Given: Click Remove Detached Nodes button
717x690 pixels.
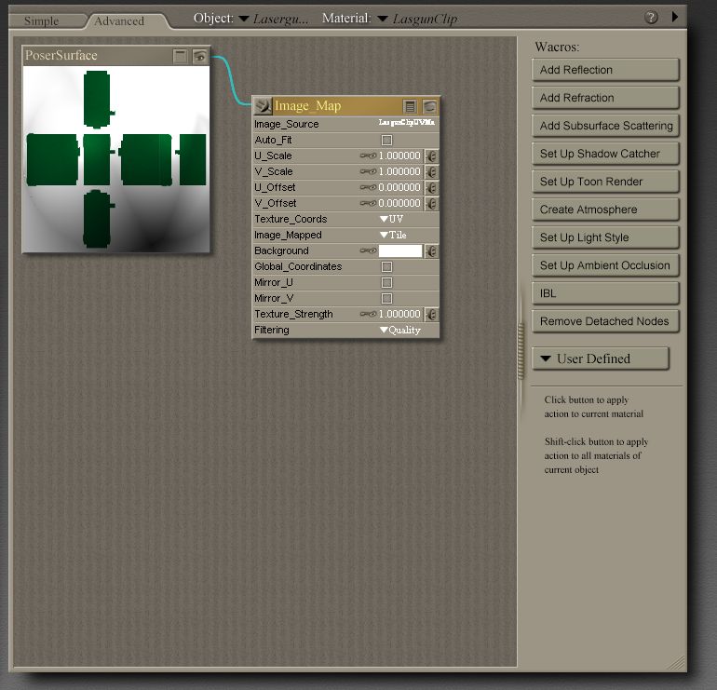Looking at the screenshot, I should pyautogui.click(x=605, y=321).
